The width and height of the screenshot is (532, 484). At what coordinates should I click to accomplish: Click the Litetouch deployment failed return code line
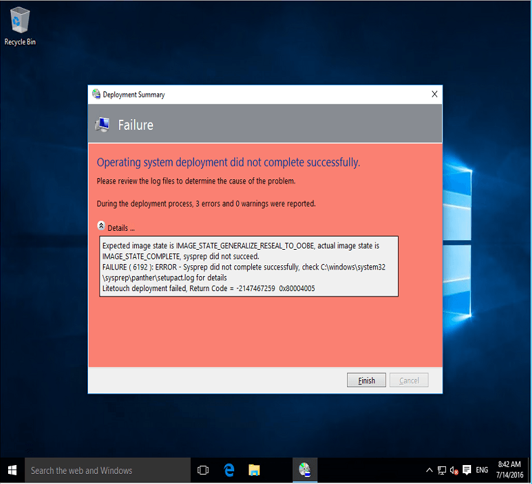(x=208, y=288)
